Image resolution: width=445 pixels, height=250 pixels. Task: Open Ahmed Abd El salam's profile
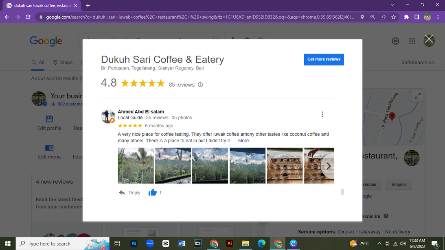coord(141,112)
